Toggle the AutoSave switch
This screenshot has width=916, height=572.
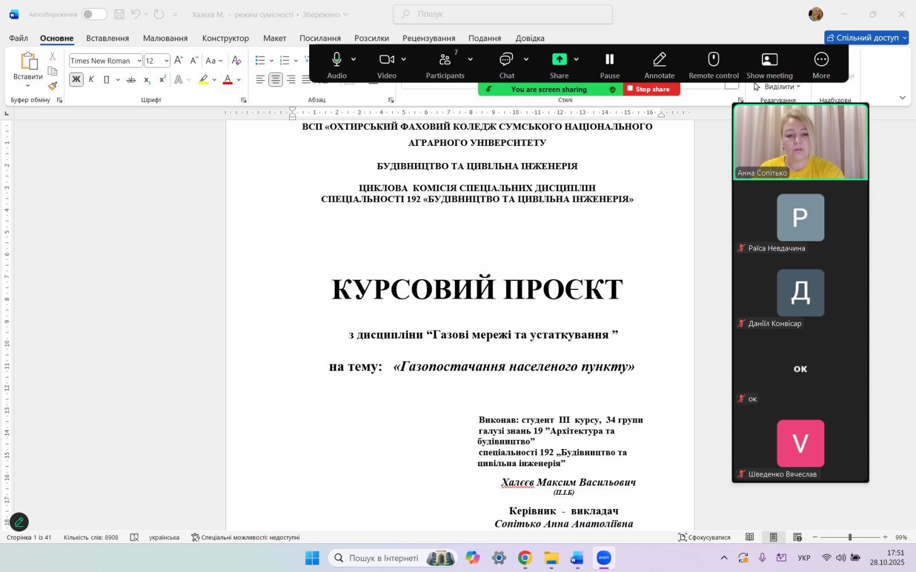pyautogui.click(x=94, y=14)
